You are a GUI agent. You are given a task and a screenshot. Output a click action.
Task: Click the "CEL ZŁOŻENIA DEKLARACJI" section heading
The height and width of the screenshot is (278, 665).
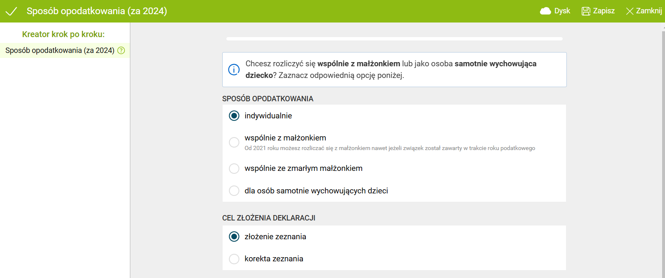tap(269, 218)
